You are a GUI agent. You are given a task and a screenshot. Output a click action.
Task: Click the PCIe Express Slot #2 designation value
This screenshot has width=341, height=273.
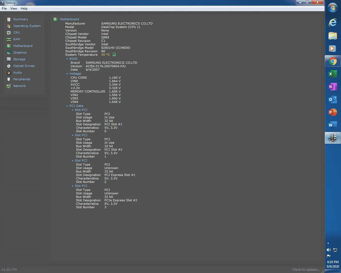click(121, 200)
